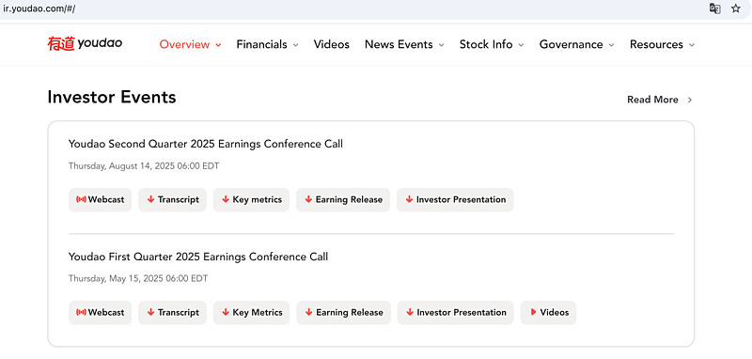
Task: Download Second Quarter 2025 Transcript
Action: pyautogui.click(x=173, y=200)
